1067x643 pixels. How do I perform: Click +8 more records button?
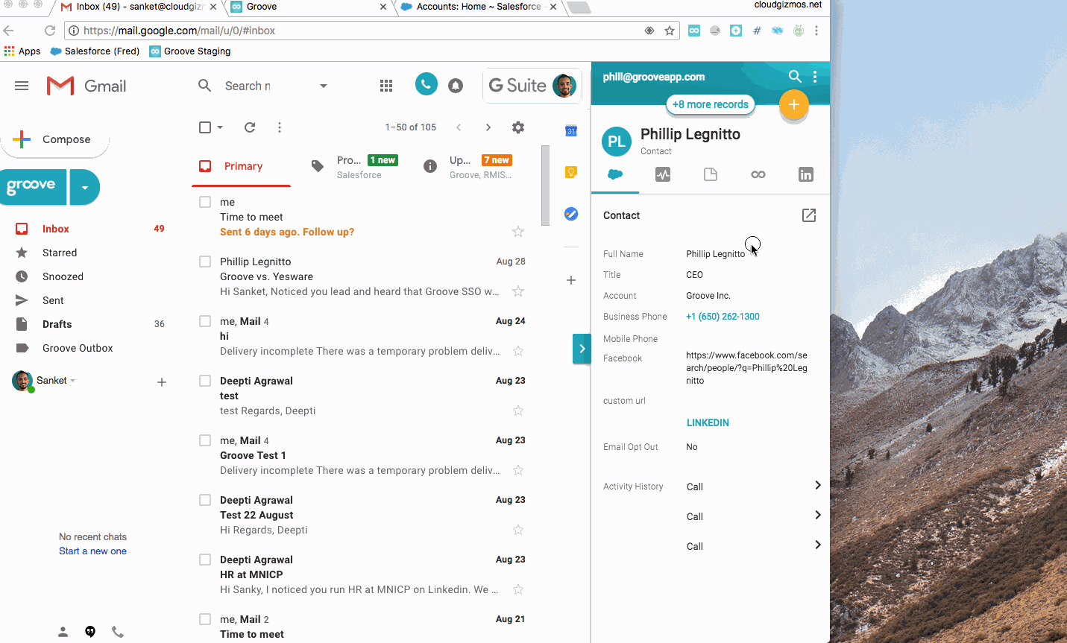(710, 104)
